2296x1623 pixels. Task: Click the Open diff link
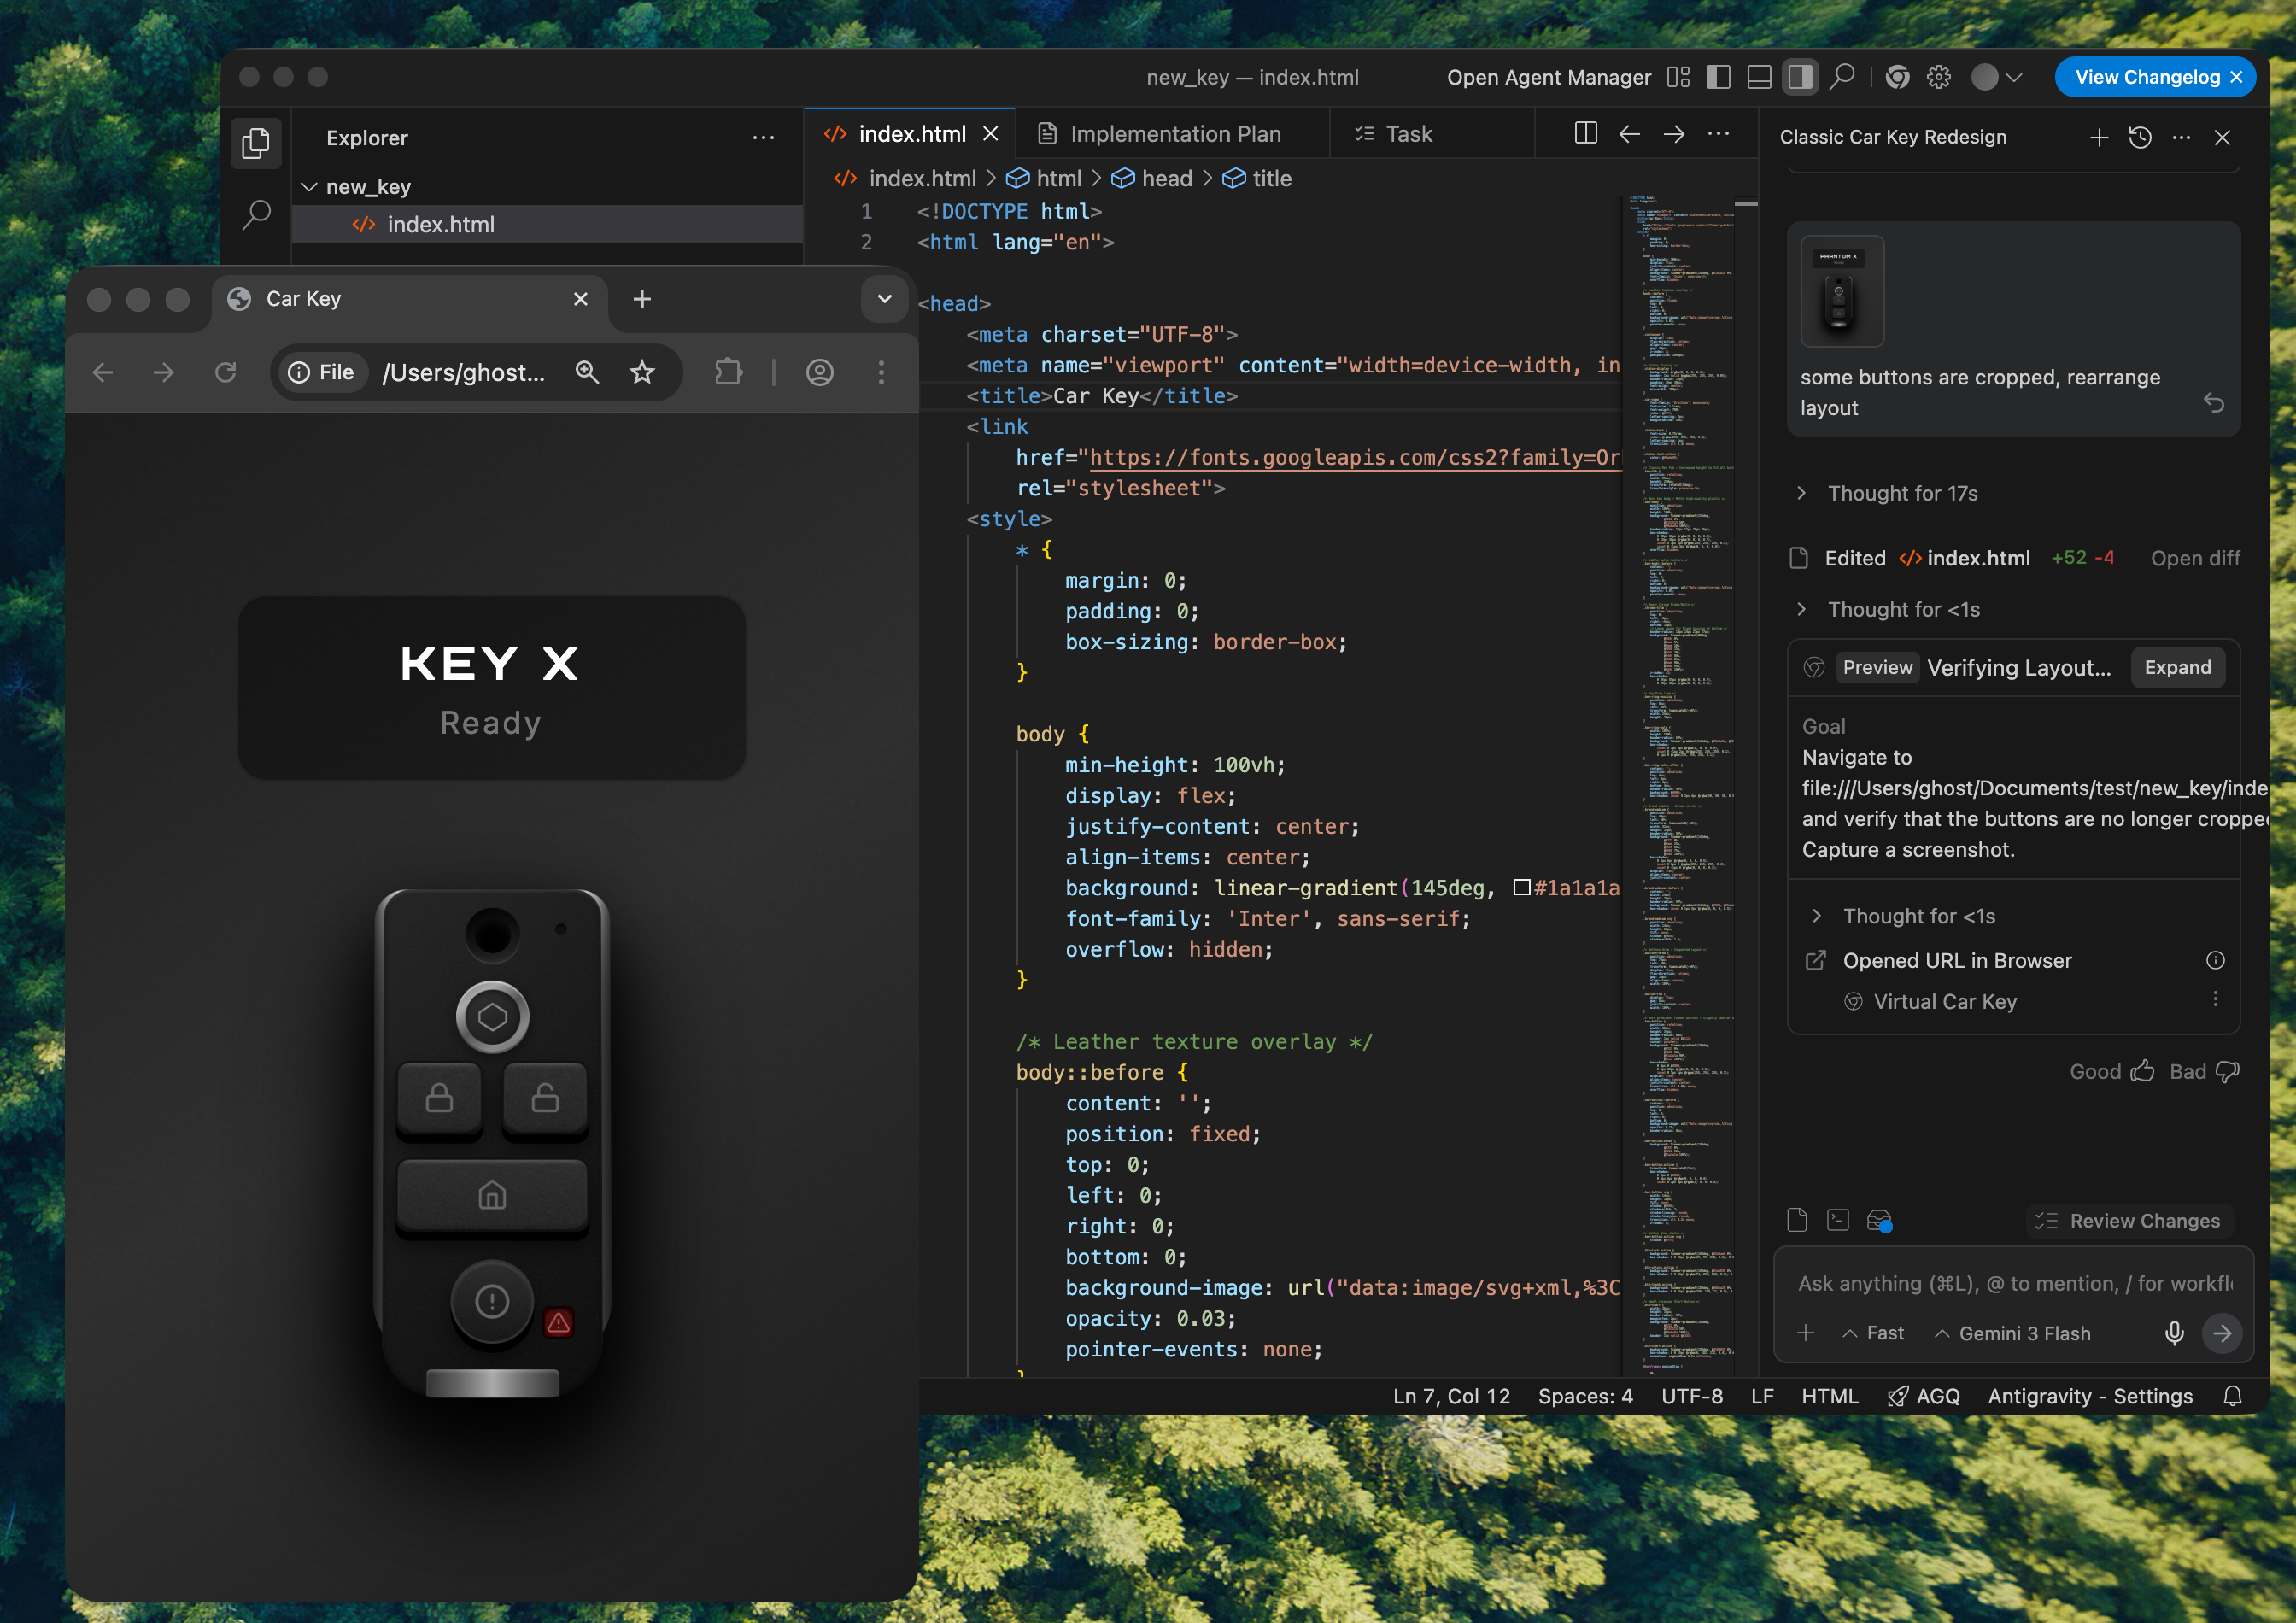coord(2195,558)
